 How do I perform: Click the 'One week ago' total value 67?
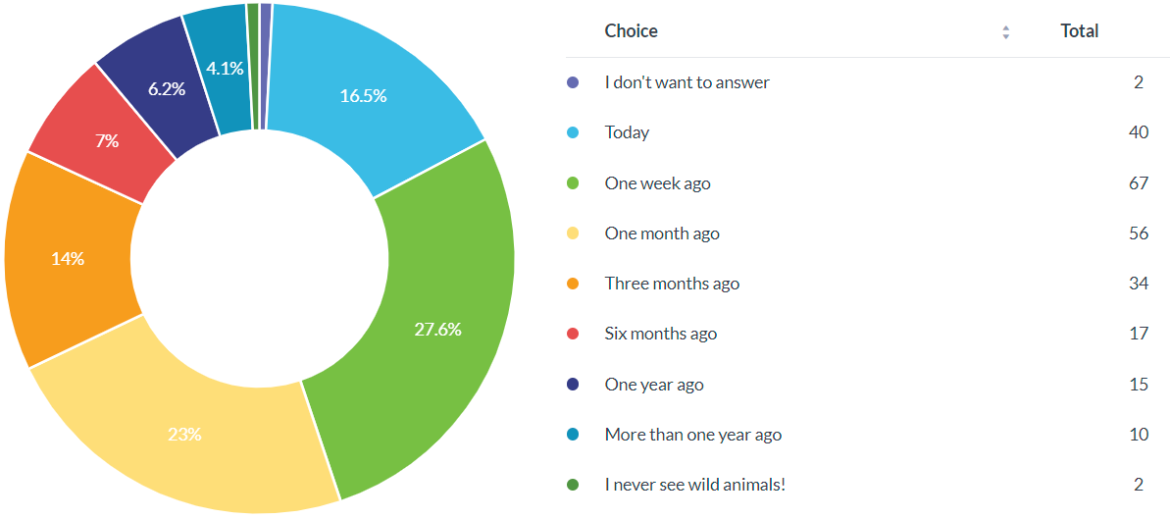[x=1138, y=183]
